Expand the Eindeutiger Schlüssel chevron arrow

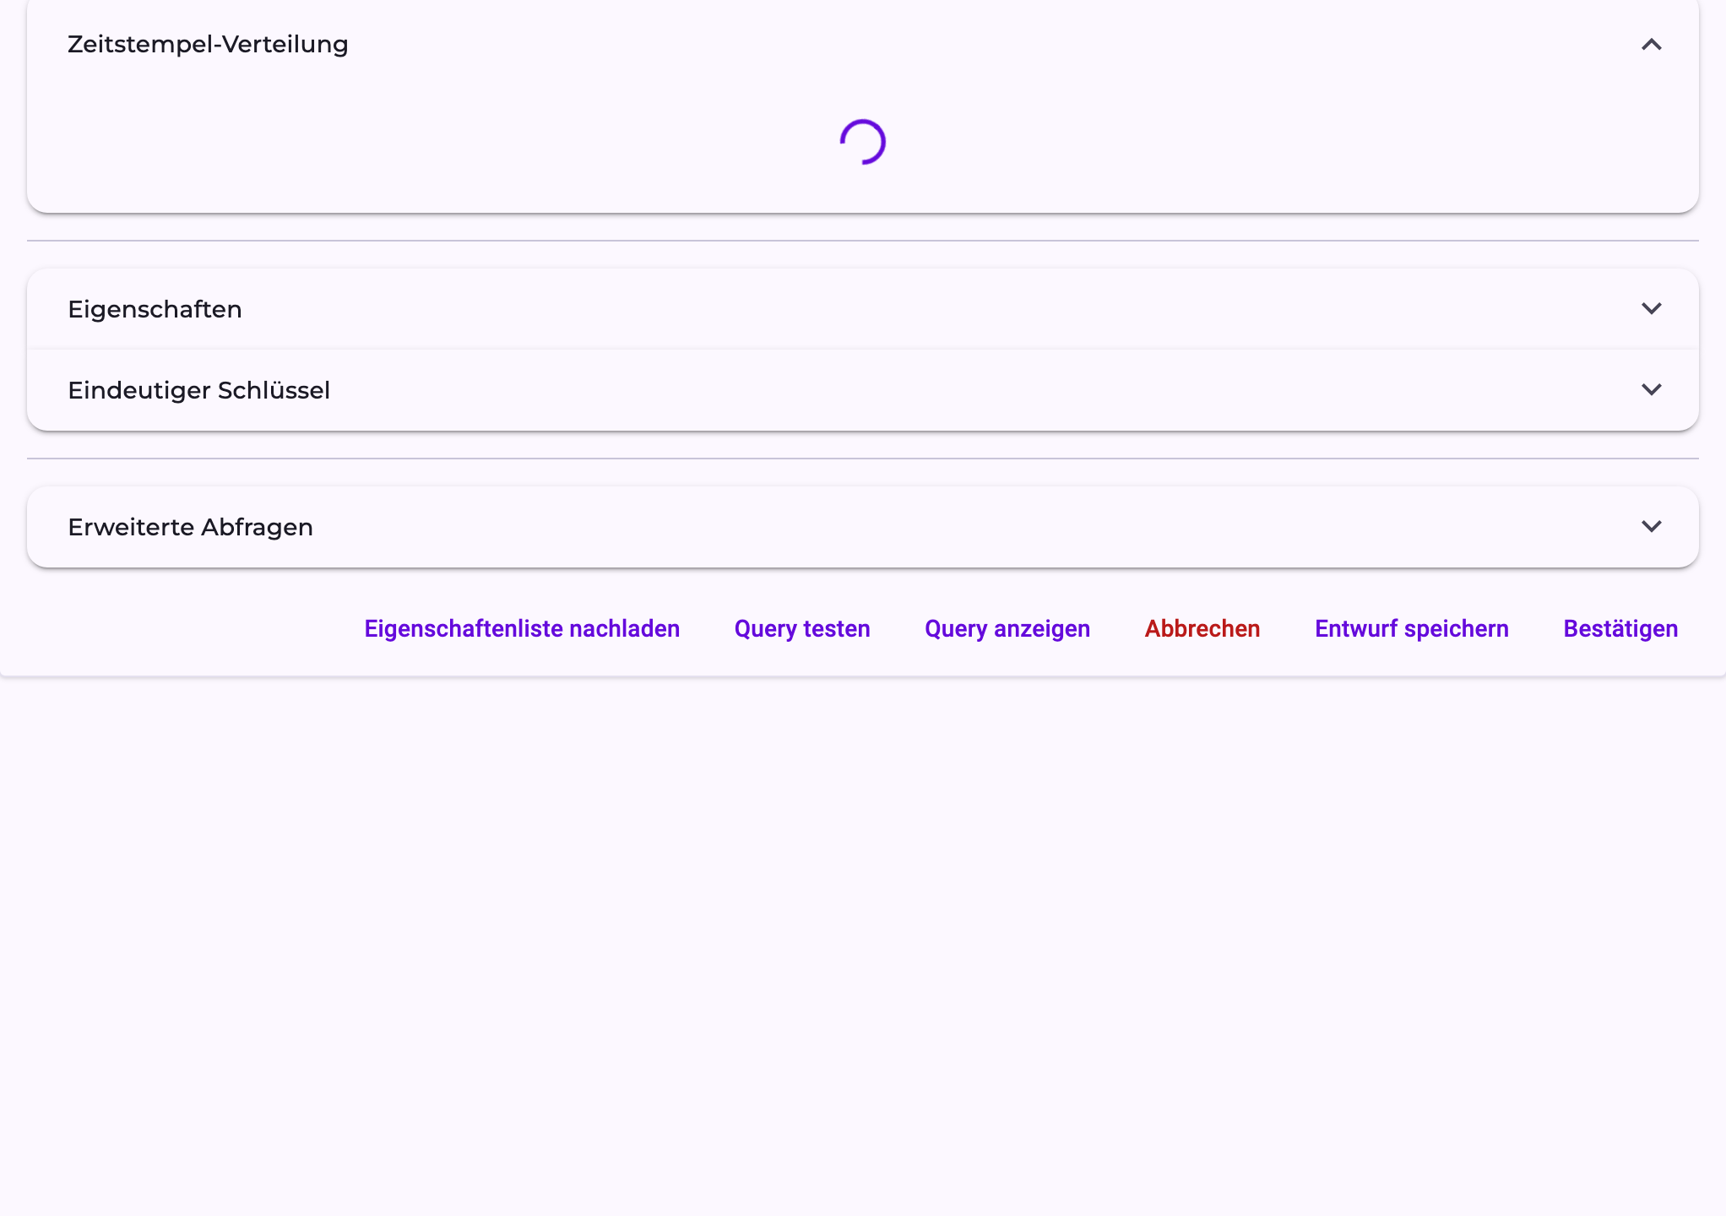click(x=1651, y=390)
